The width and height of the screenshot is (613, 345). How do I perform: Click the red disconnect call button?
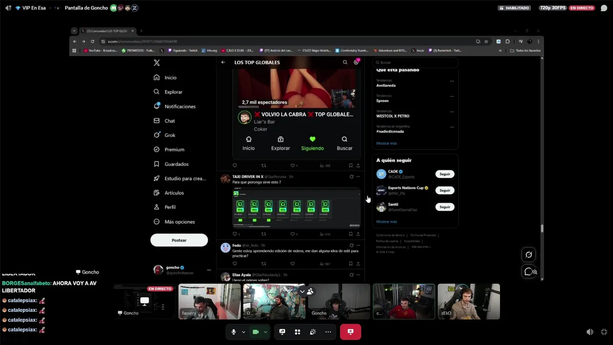point(351,332)
